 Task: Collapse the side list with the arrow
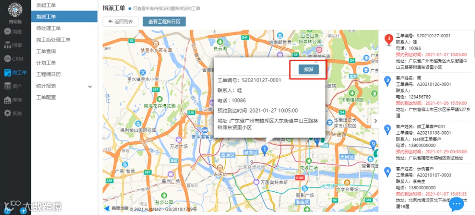click(375, 121)
